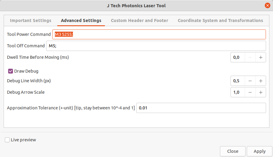Click the Debug Line Width value box

point(238,81)
